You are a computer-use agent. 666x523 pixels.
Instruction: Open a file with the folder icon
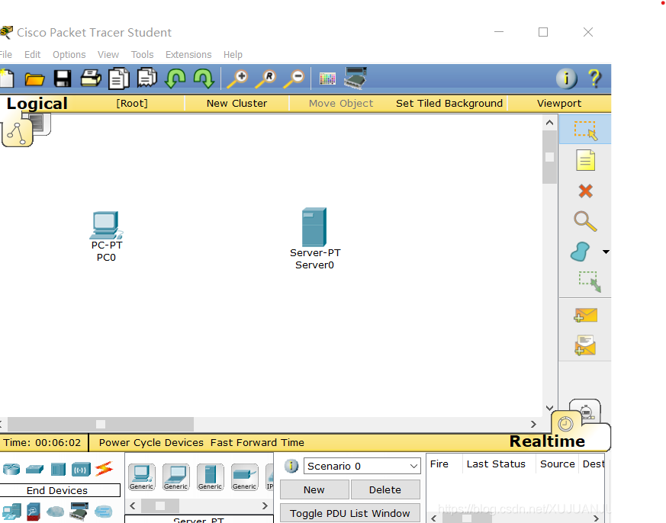[34, 79]
